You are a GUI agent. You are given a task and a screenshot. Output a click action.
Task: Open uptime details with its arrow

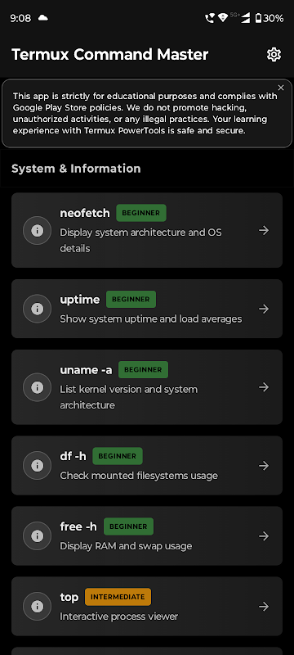tap(264, 309)
